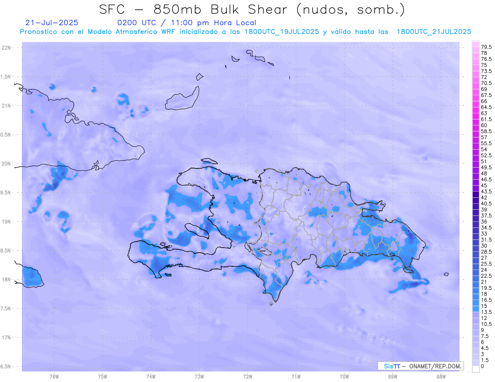Viewport: 495px width, 382px height.
Task: Click the "71W" longitude axis label
Action: [296, 377]
